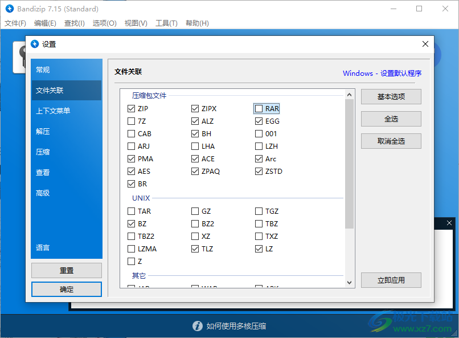
Task: Uncheck the ZIP association checkbox
Action: pos(131,109)
